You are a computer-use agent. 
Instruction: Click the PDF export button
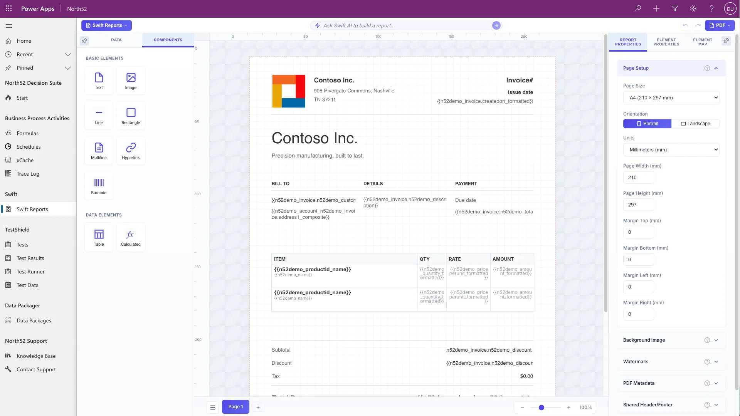(720, 25)
